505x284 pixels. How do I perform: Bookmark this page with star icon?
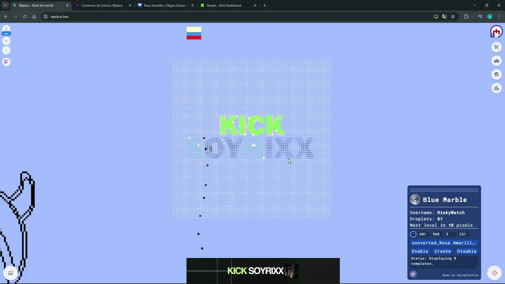coord(453,17)
